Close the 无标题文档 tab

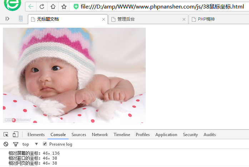coord(104,20)
